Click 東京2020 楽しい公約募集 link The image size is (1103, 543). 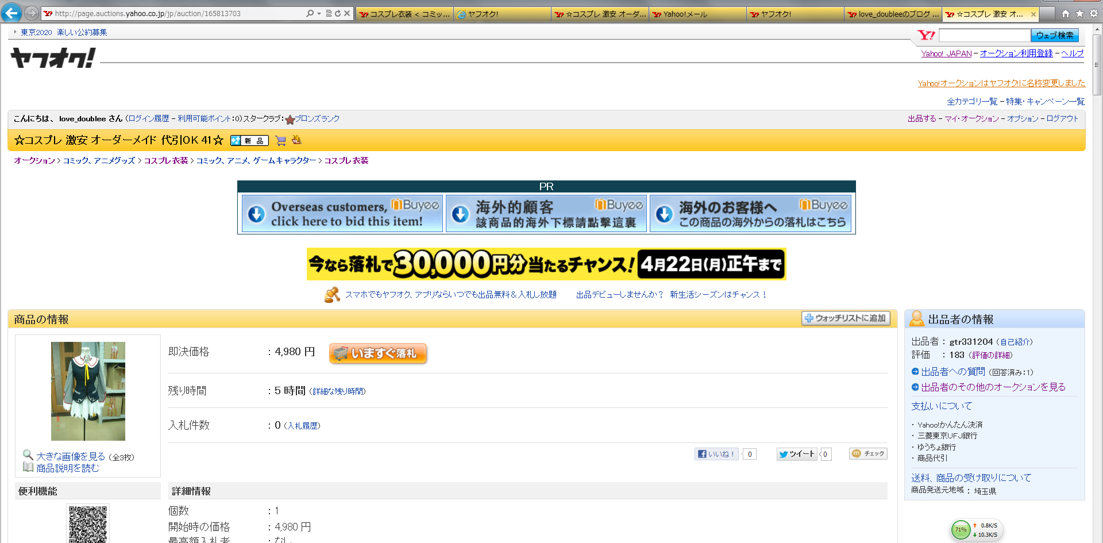coord(64,32)
